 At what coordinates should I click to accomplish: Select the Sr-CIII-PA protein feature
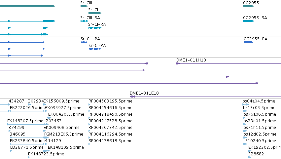coord(84,42)
